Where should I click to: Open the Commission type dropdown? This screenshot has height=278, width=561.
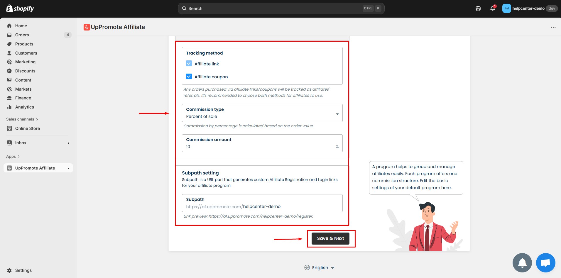(262, 113)
